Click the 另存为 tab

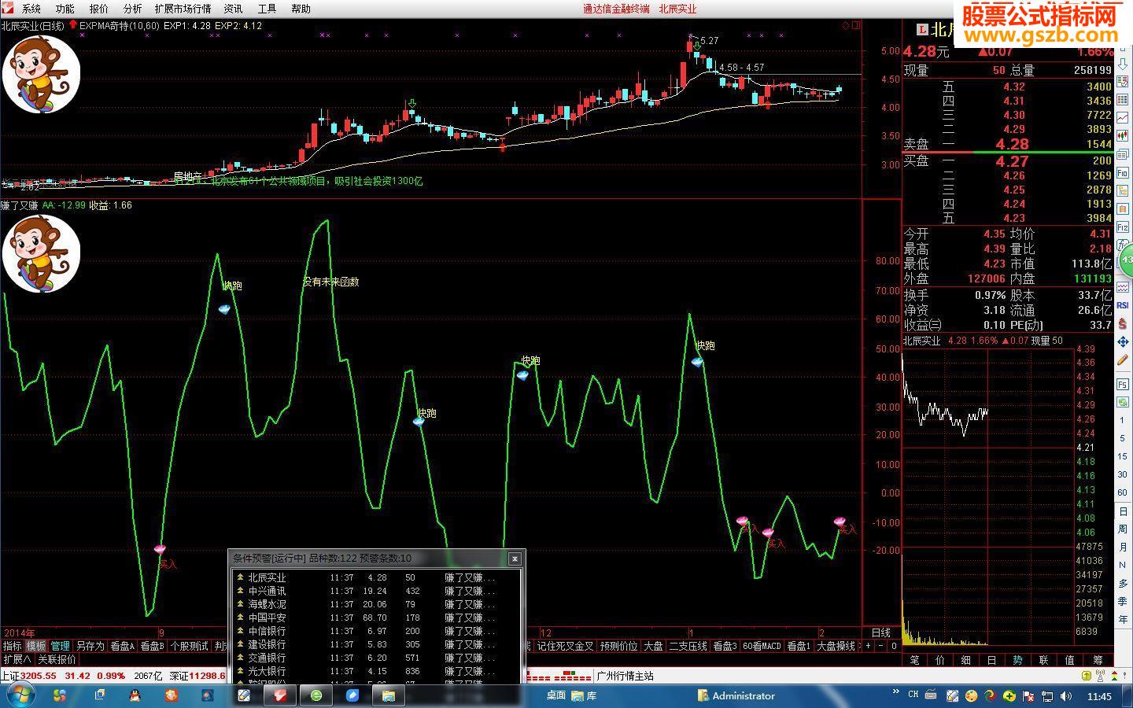coord(90,646)
